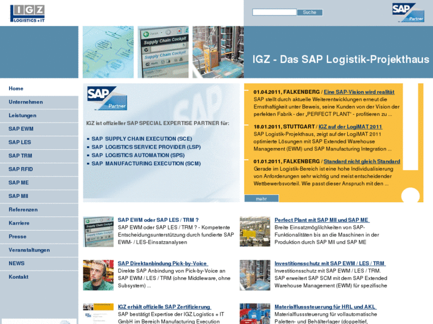The height and width of the screenshot is (324, 433).
Task: Go to SAP LES in sidebar
Action: pyautogui.click(x=39, y=142)
